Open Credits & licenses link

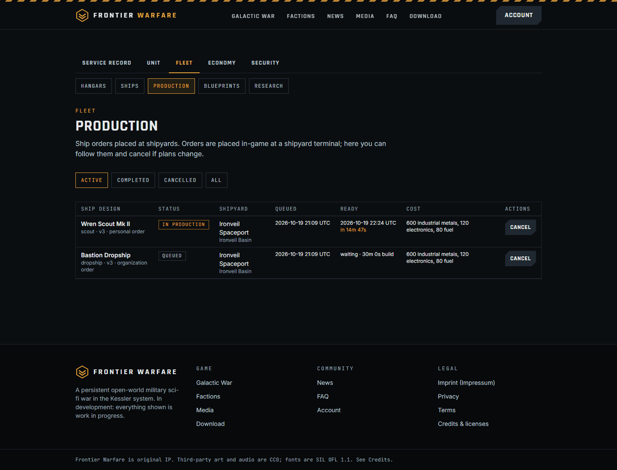(x=463, y=424)
